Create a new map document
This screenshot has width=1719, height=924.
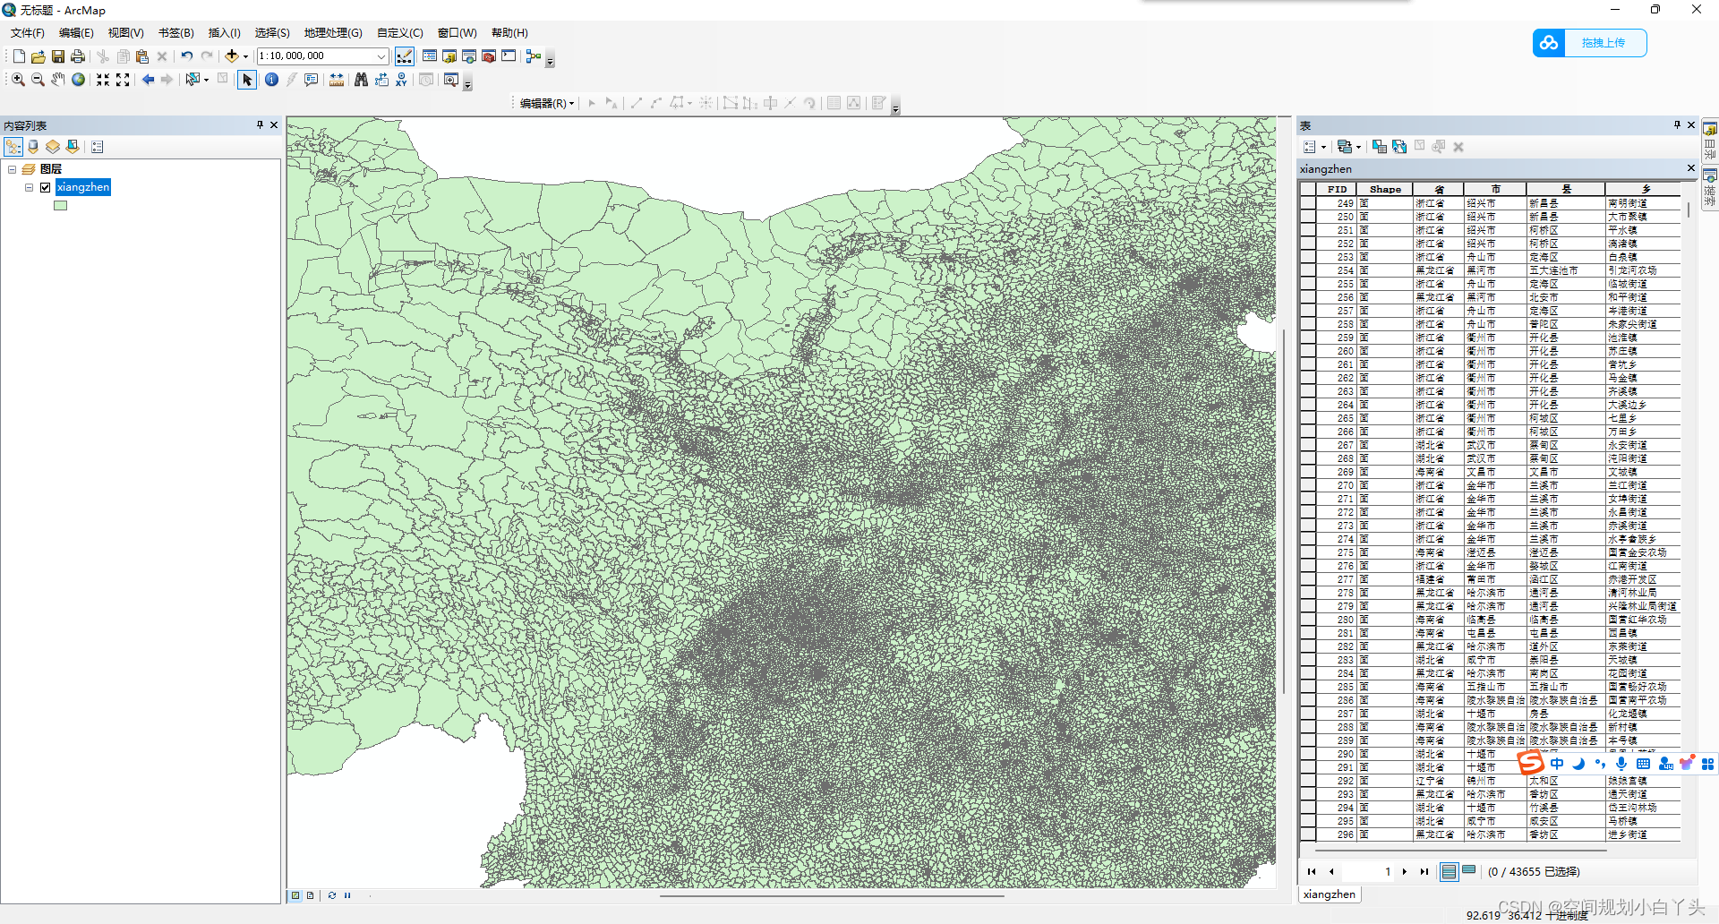pos(19,56)
